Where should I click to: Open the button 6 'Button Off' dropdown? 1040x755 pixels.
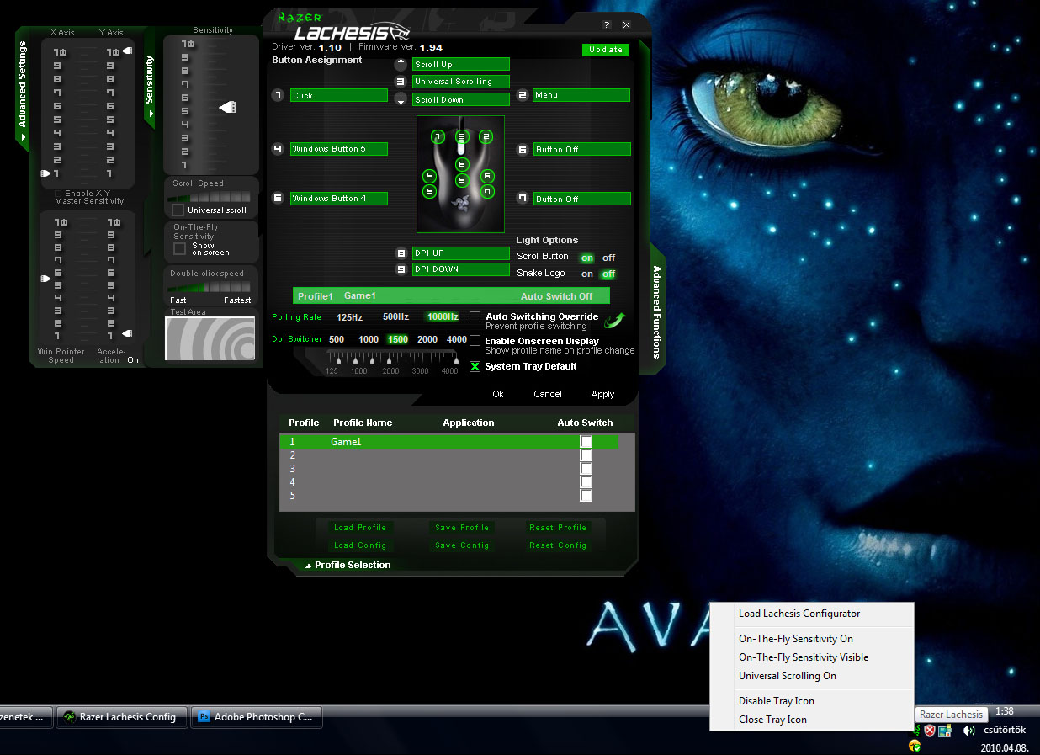click(581, 149)
